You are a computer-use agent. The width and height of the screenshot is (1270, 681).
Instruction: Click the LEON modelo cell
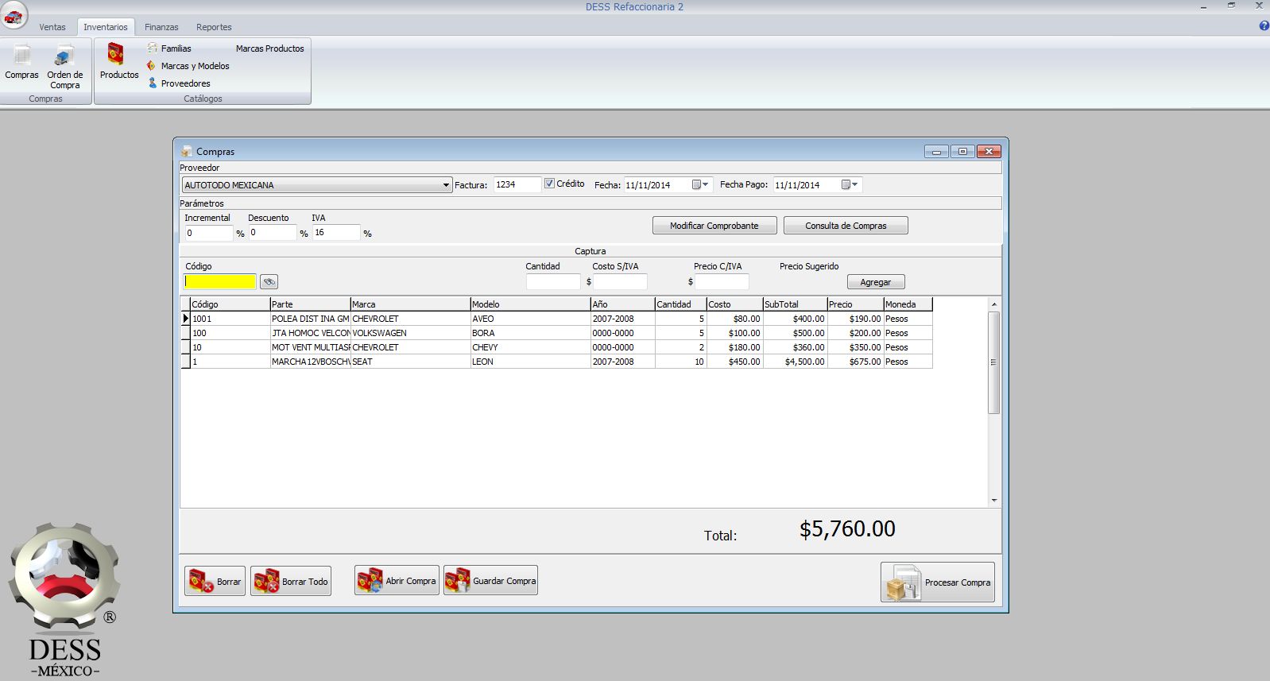point(530,362)
